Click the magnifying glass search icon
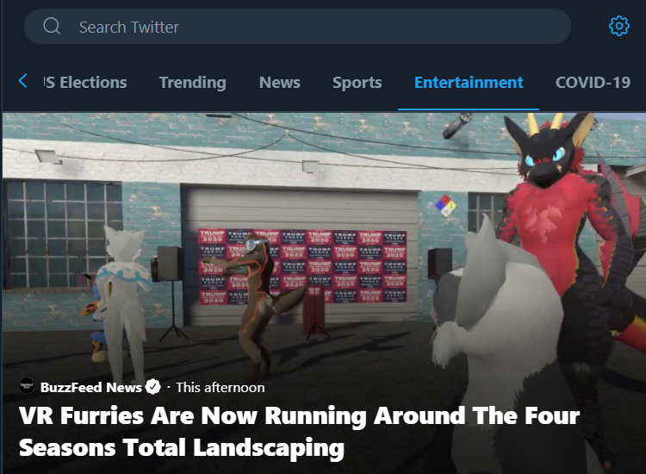The image size is (646, 474). [52, 26]
